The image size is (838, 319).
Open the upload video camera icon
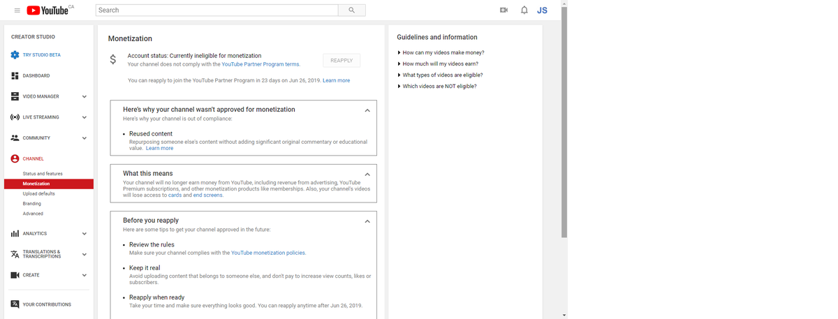(503, 10)
